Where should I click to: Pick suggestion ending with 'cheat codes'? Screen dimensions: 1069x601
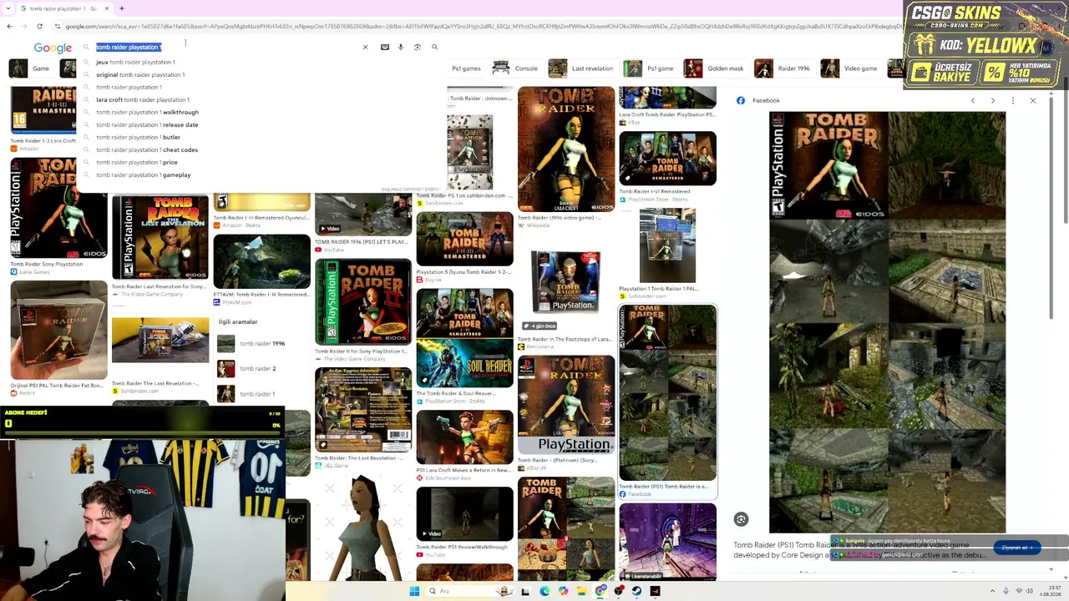point(147,149)
